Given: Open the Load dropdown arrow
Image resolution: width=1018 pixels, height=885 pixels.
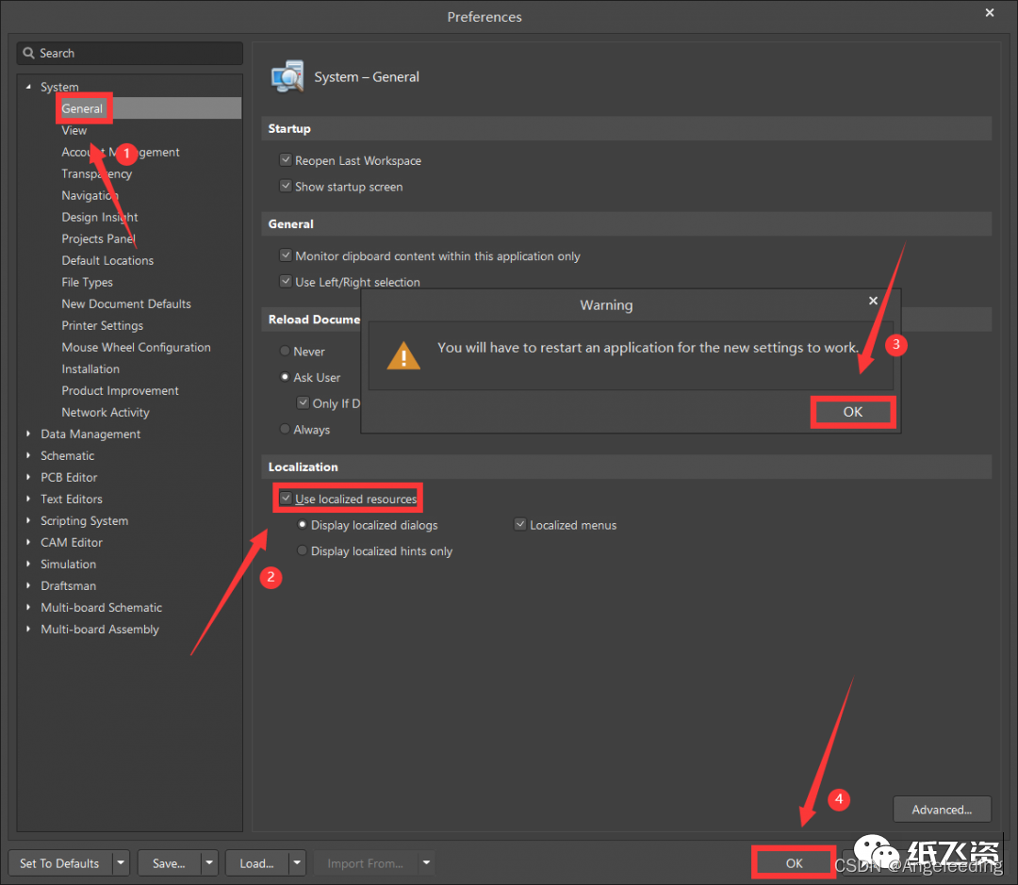Looking at the screenshot, I should [x=297, y=862].
